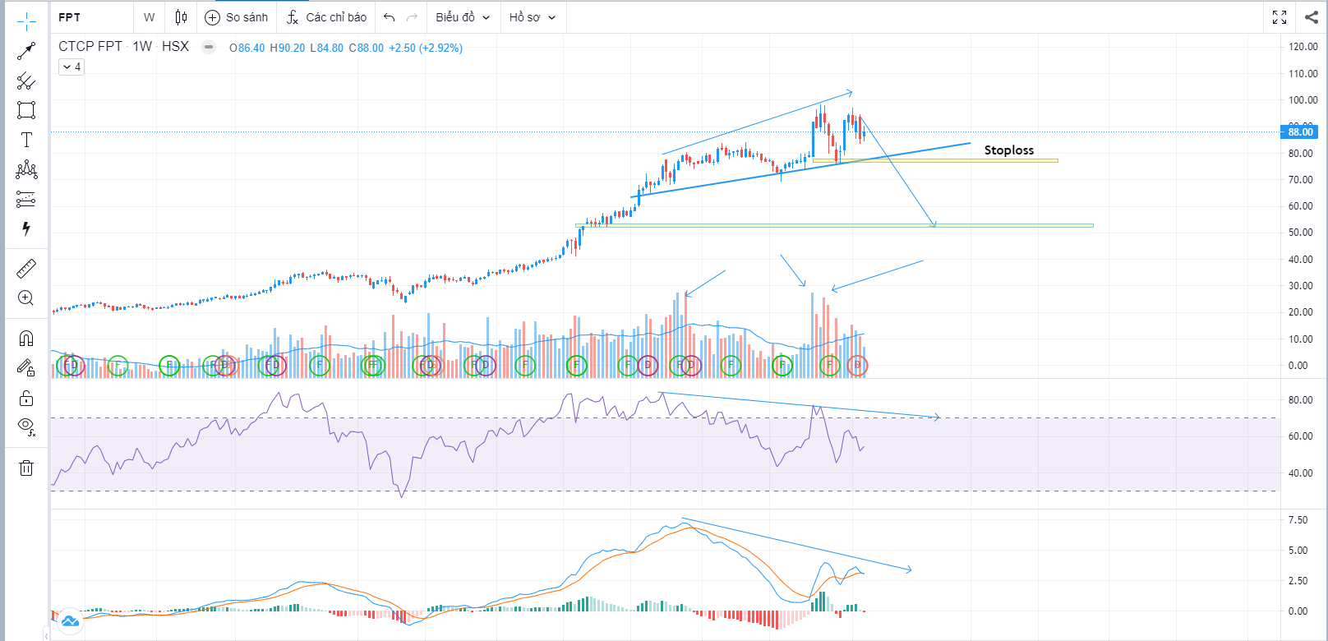Click the H90.20 high value

(288, 48)
